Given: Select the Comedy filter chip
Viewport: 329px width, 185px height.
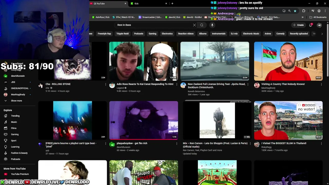Looking at the screenshot, I should click(280, 34).
